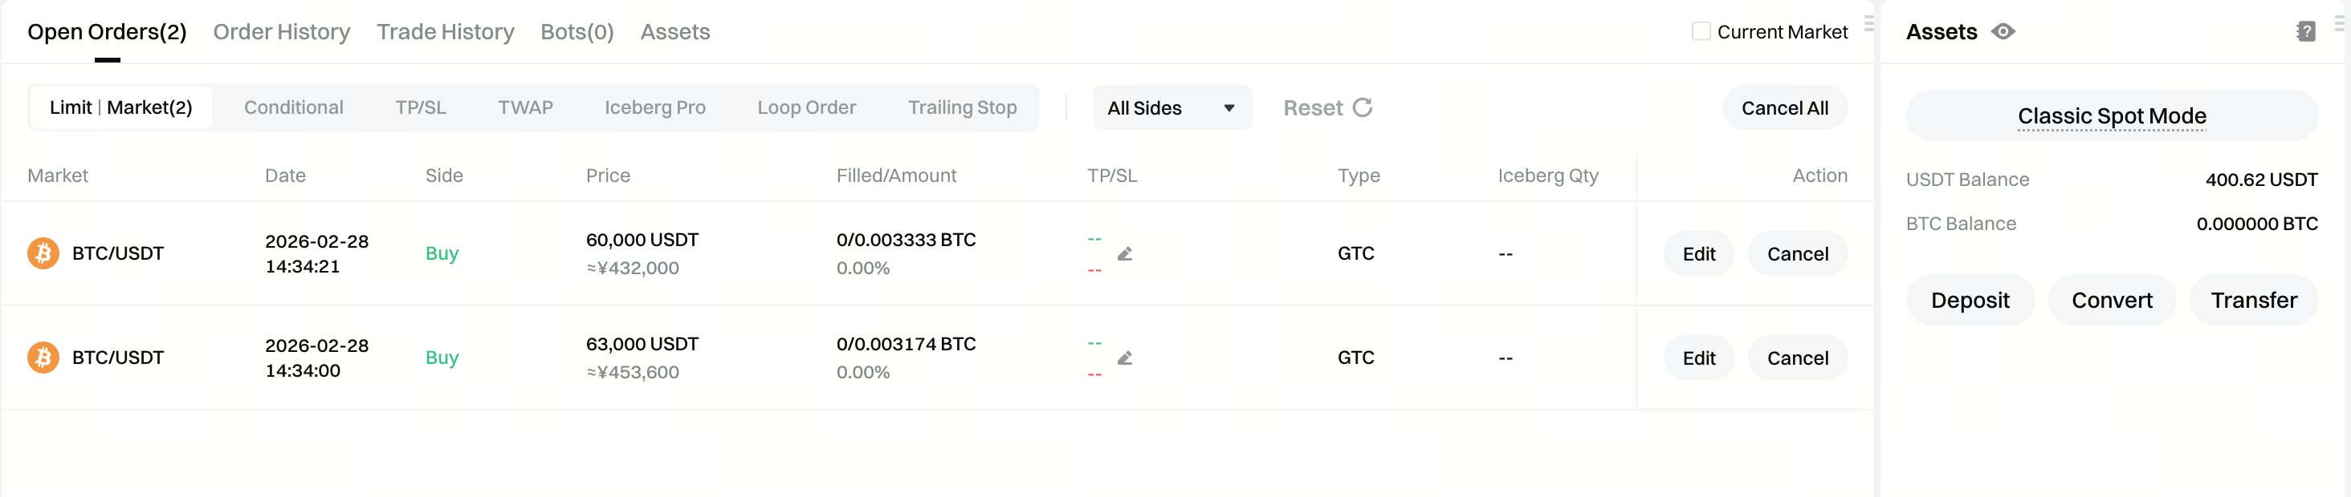2351x497 pixels.
Task: Click the Bitcoin icon in the second order row
Action: click(x=43, y=358)
